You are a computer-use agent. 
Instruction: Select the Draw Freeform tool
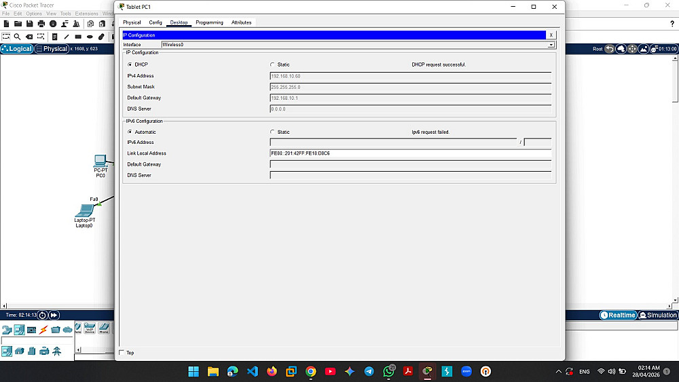(x=101, y=37)
